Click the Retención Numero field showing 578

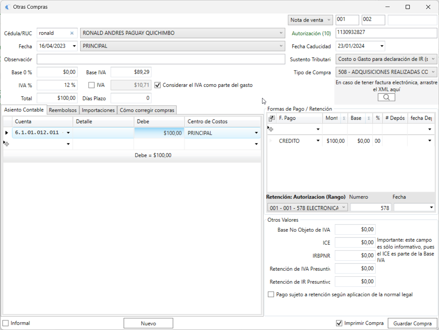[371, 208]
